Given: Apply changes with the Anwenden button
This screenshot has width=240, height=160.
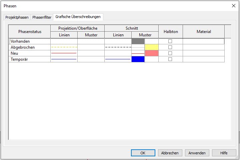Looking at the screenshot, I should coord(197,153).
